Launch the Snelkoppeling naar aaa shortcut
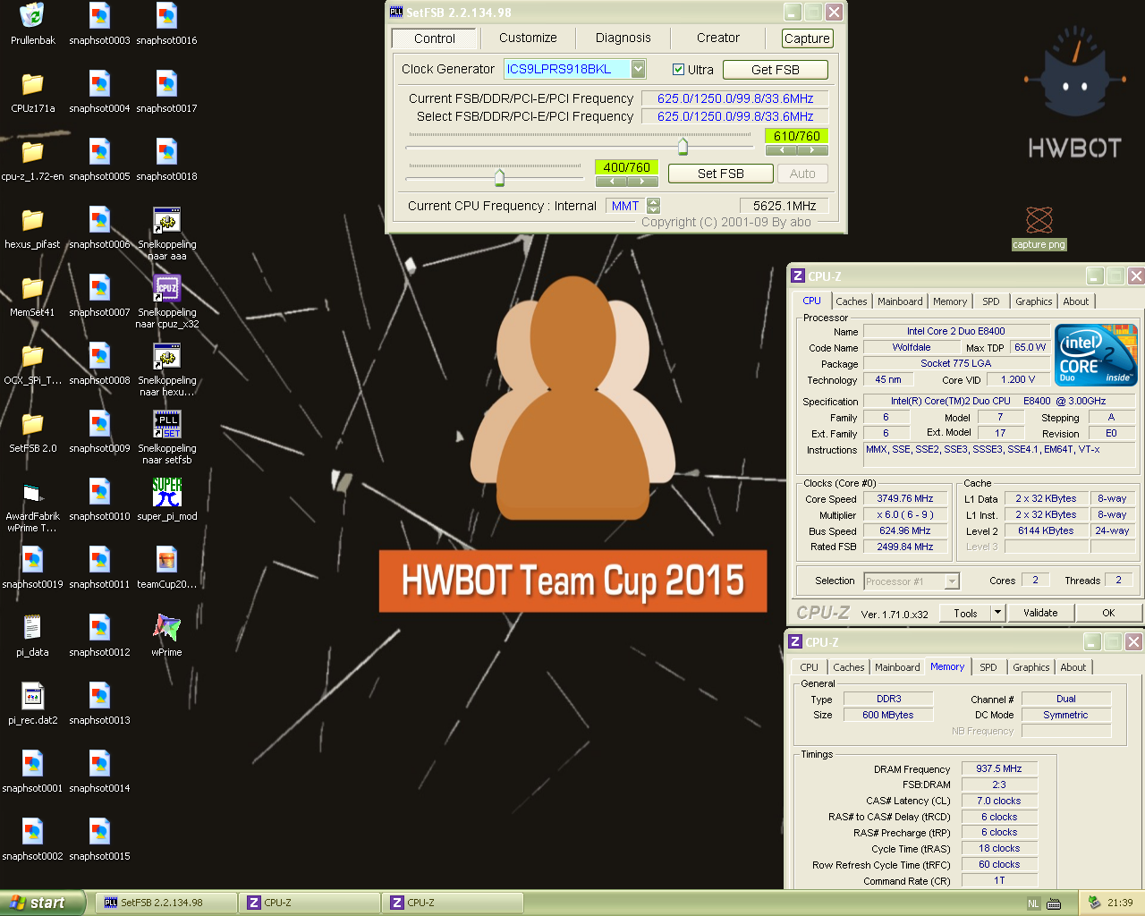This screenshot has height=916, width=1145. coord(166,234)
